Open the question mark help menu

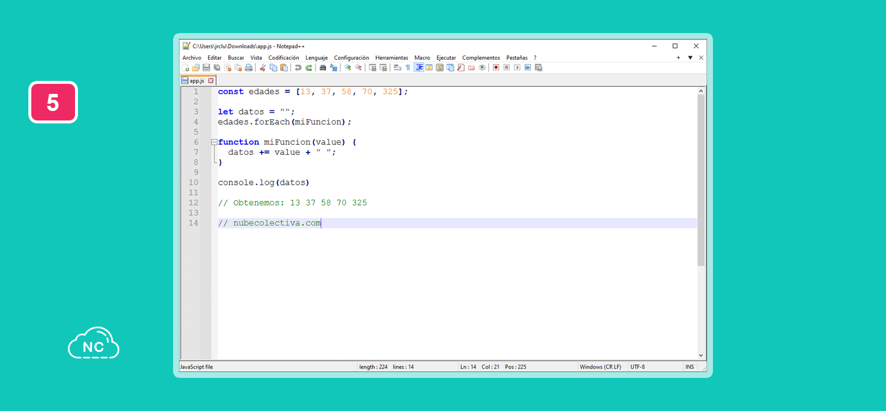point(535,58)
